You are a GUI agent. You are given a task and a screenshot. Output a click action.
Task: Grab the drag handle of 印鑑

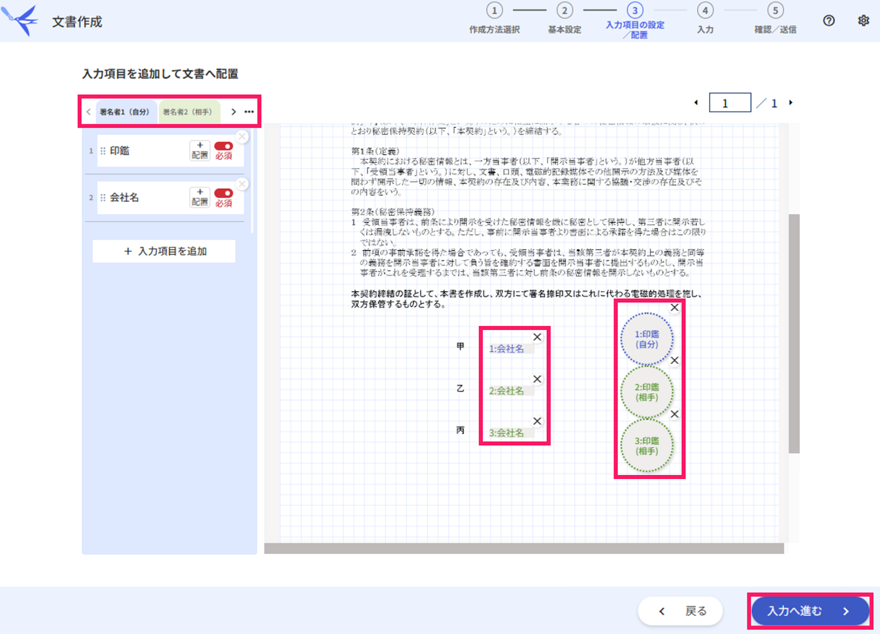coord(103,151)
